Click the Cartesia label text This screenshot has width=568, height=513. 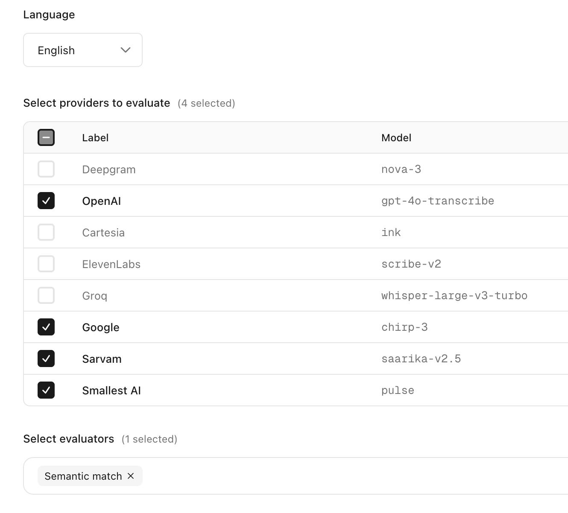click(103, 233)
